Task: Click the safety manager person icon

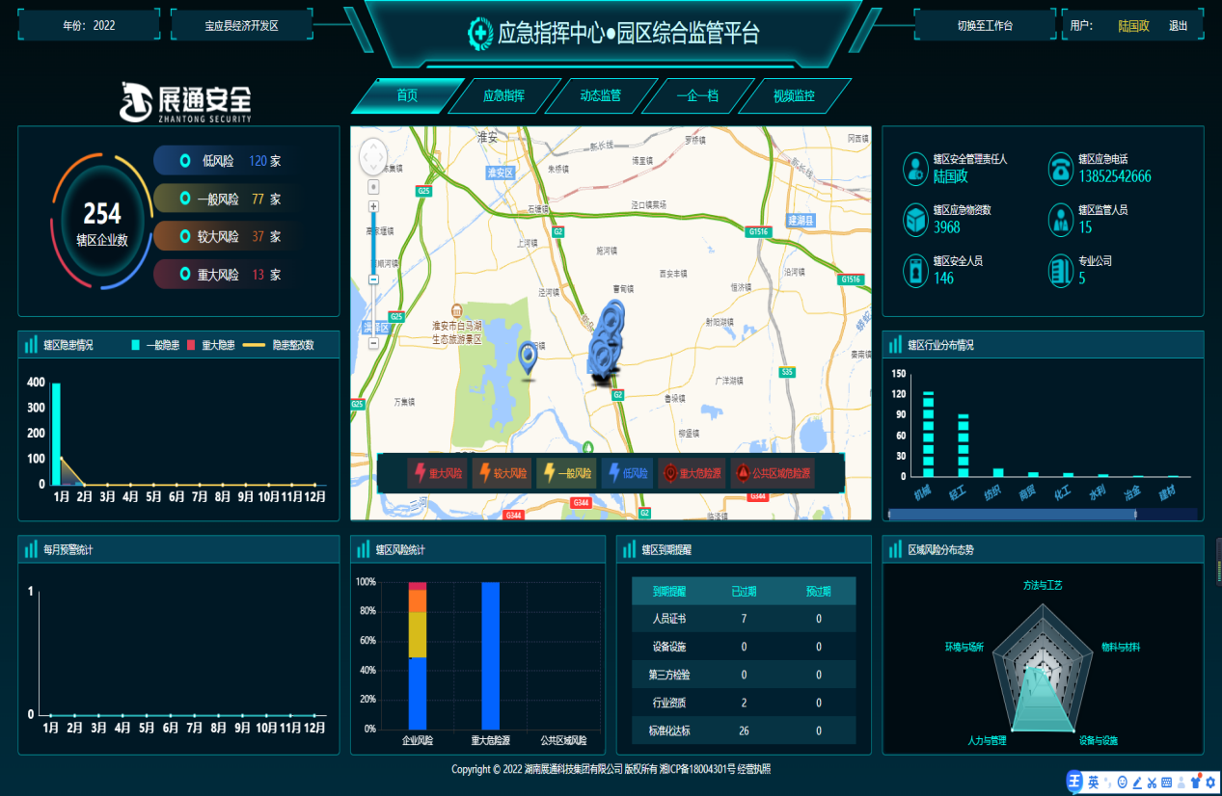Action: 914,169
